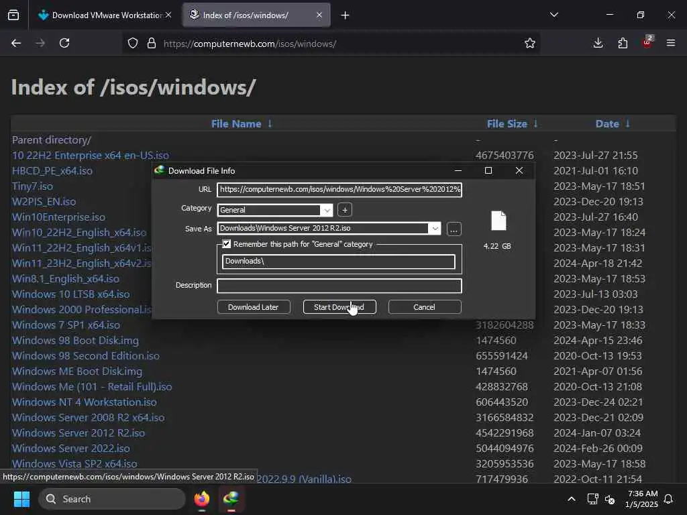Open tracking protection shield icon
This screenshot has width=687, height=515.
(133, 43)
